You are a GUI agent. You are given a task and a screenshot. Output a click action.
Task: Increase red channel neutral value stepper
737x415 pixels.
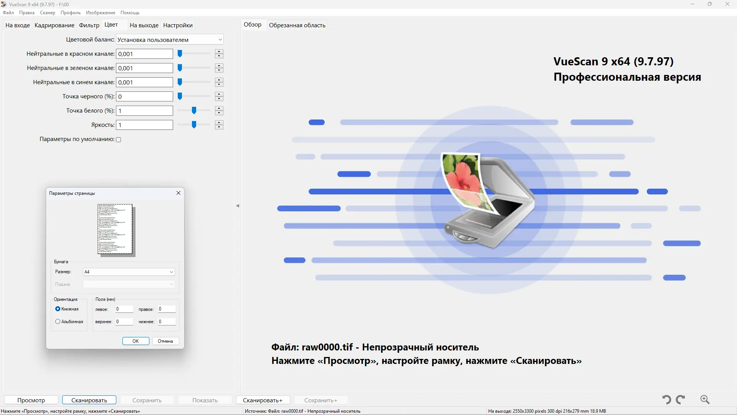click(219, 51)
